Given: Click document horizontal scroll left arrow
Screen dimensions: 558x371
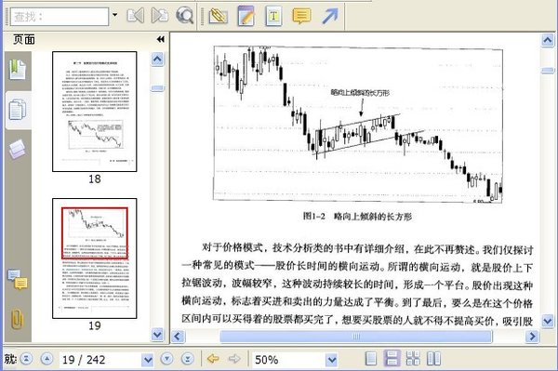Looking at the screenshot, I should point(178,337).
